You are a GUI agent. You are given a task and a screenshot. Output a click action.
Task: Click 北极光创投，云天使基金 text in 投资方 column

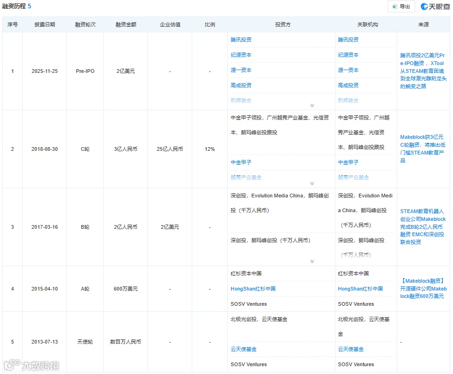point(259,319)
